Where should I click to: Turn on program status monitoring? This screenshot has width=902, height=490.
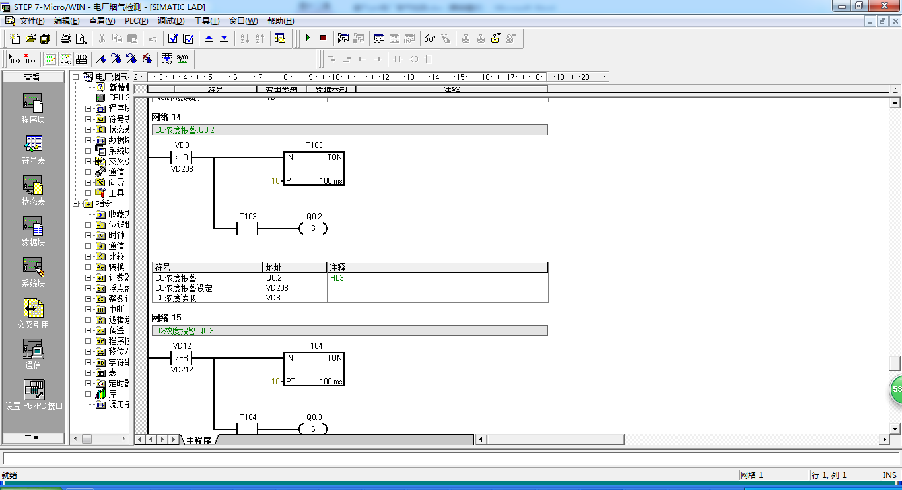point(343,38)
